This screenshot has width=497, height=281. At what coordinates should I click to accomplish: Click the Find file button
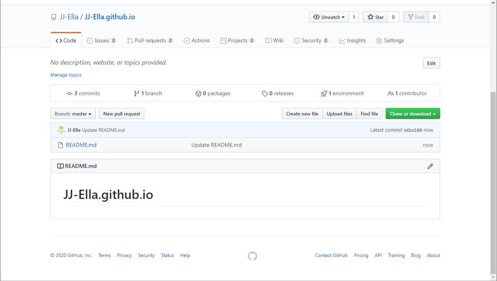coord(369,114)
